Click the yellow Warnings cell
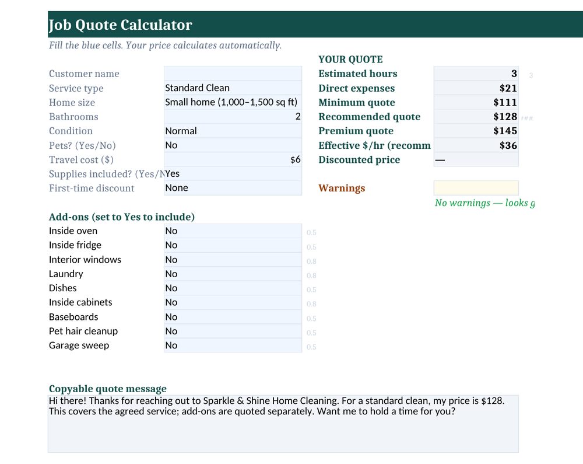The image size is (583, 464). click(x=476, y=188)
